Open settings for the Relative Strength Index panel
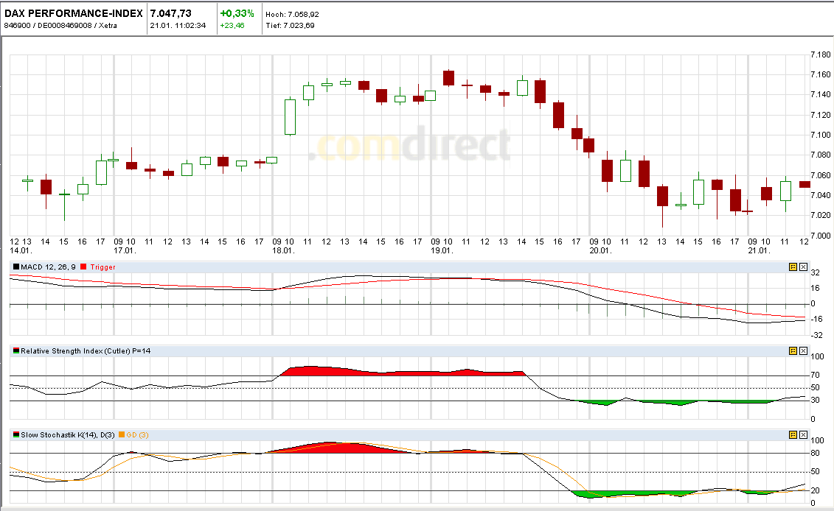Viewport: 834px width, 511px height. (794, 350)
